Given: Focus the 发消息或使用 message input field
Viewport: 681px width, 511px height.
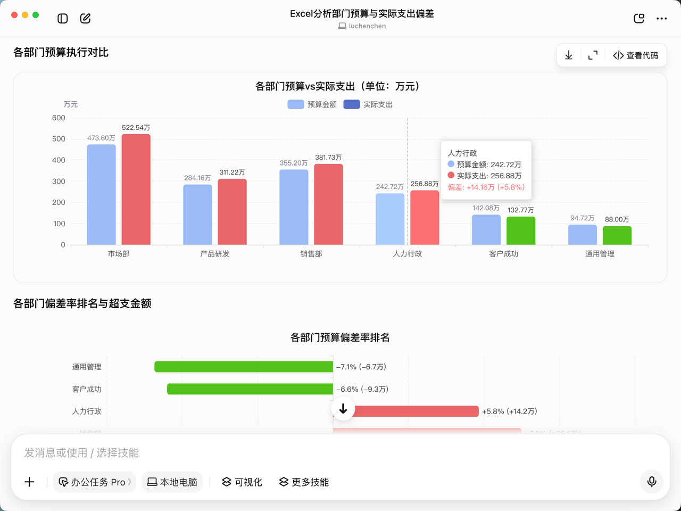Looking at the screenshot, I should click(340, 453).
